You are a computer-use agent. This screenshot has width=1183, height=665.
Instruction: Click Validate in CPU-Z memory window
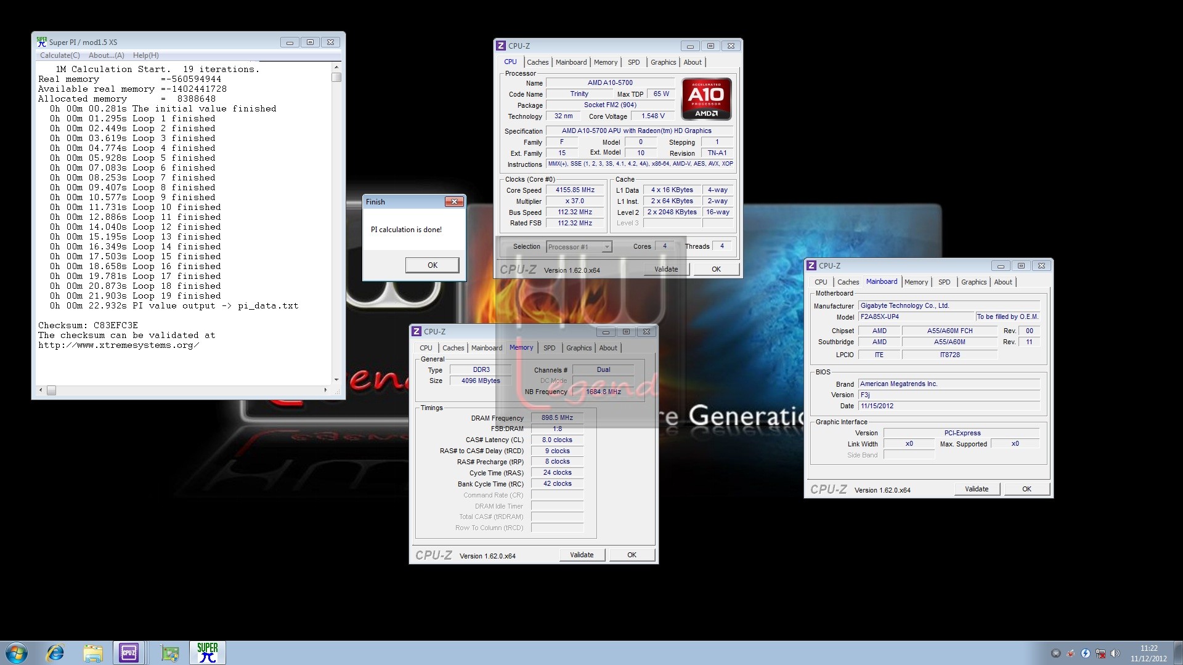pyautogui.click(x=582, y=555)
